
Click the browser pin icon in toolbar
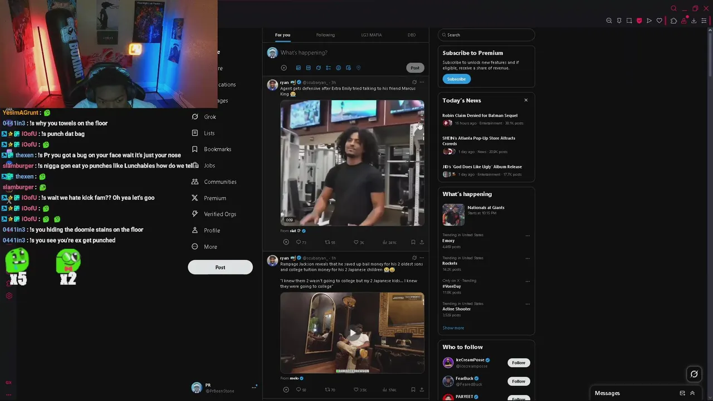[x=619, y=21]
